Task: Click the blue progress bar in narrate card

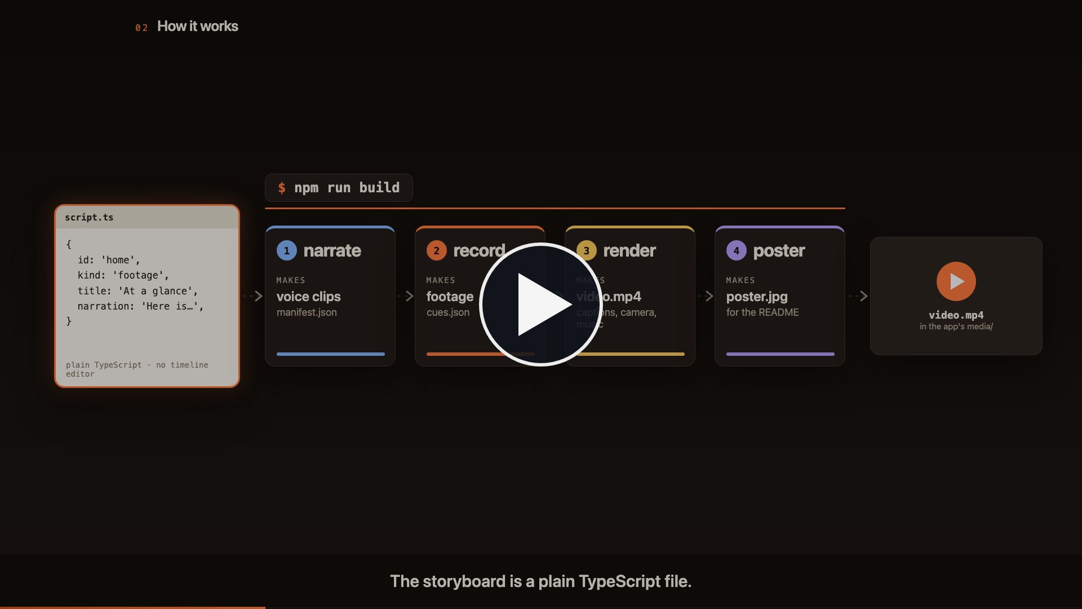Action: (x=331, y=354)
